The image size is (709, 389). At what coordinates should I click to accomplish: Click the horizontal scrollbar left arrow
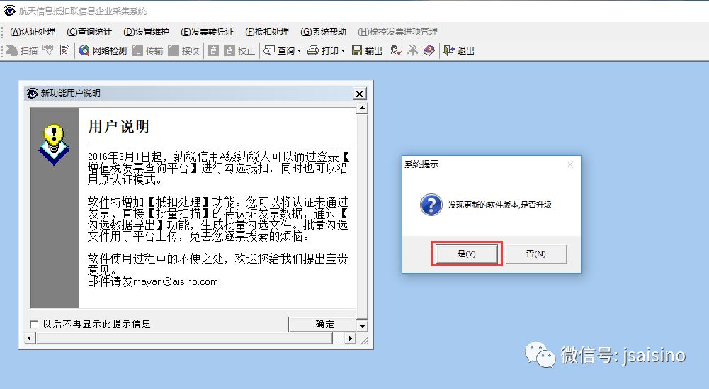[x=30, y=338]
